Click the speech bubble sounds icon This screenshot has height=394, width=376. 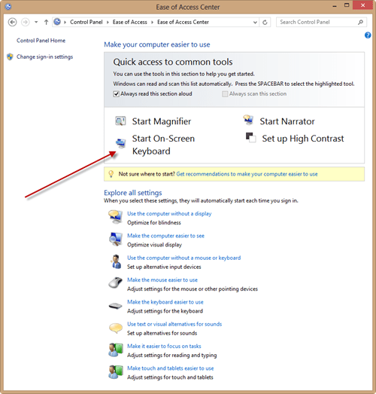pos(116,328)
